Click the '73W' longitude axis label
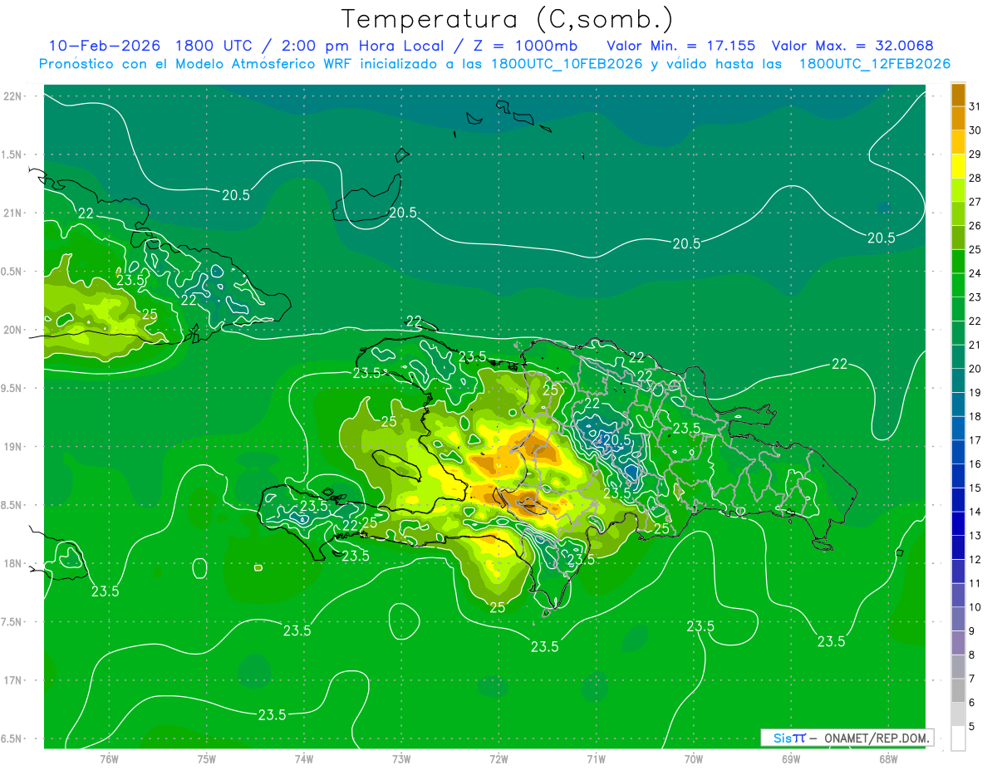 coord(401,758)
